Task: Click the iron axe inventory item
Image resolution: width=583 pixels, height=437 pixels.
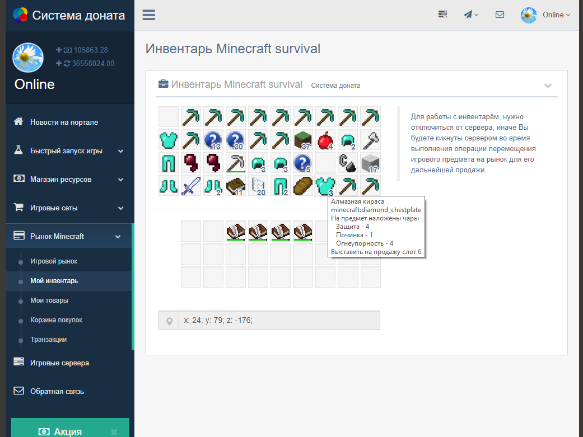Action: click(x=370, y=139)
